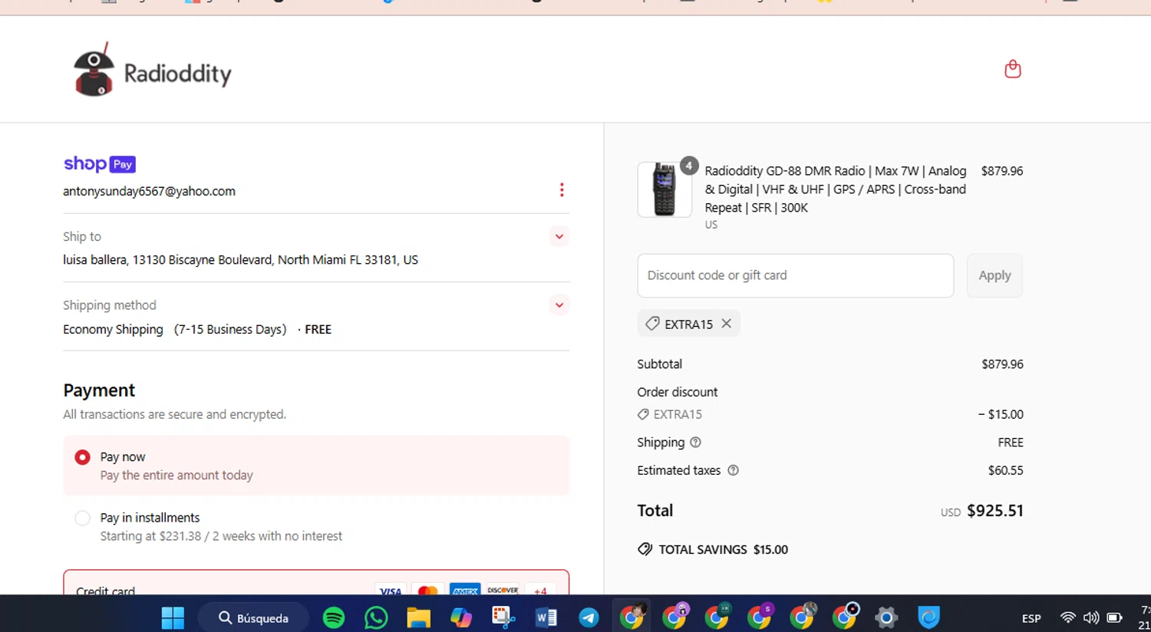
Task: Open Word from the taskbar
Action: (546, 617)
